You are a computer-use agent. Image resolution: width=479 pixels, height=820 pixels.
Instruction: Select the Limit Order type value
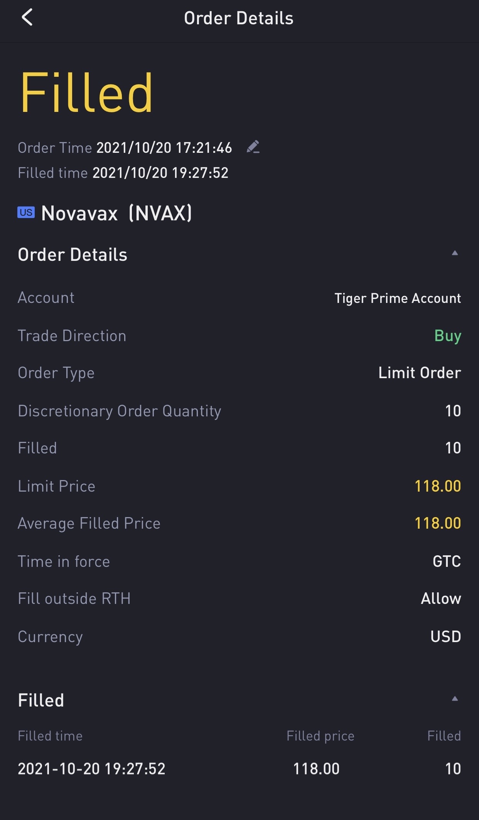click(420, 373)
